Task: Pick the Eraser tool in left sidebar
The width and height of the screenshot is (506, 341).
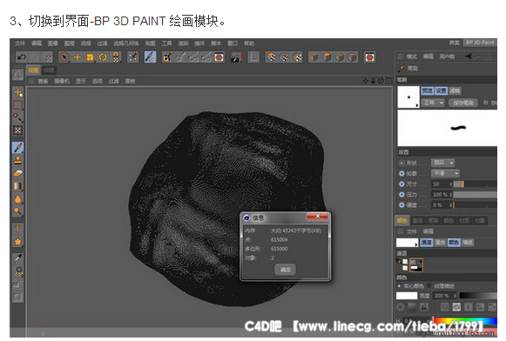Action: coord(18,173)
